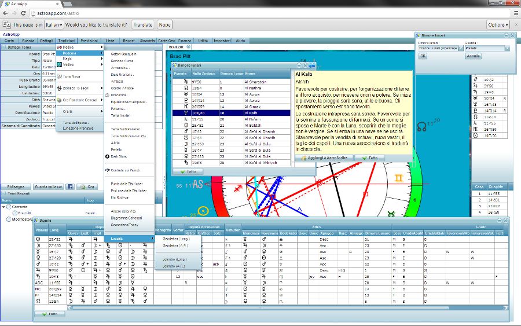Select Geodetica (Long.) submenu entry
The height and width of the screenshot is (326, 521).
pyautogui.click(x=178, y=239)
